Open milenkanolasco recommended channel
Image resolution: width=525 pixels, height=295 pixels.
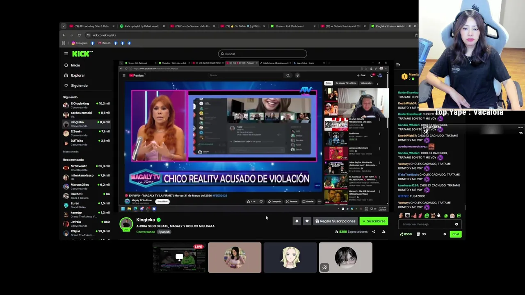click(86, 177)
